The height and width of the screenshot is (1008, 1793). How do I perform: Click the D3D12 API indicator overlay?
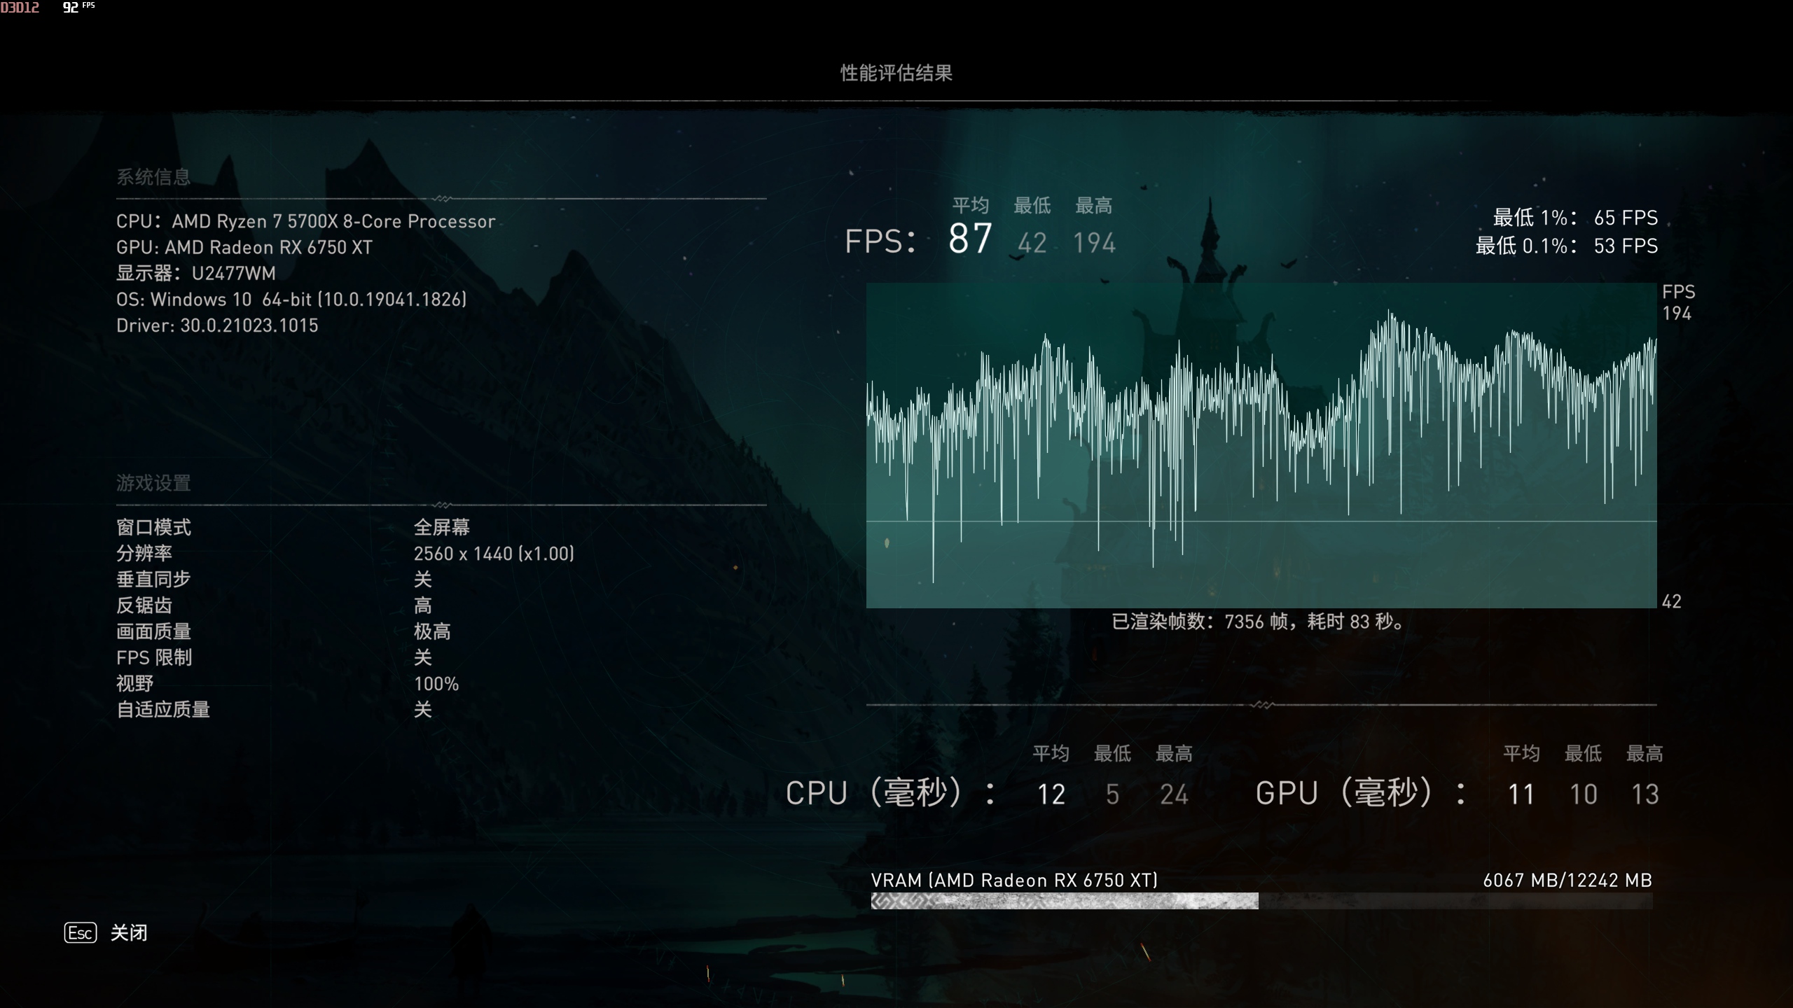21,8
